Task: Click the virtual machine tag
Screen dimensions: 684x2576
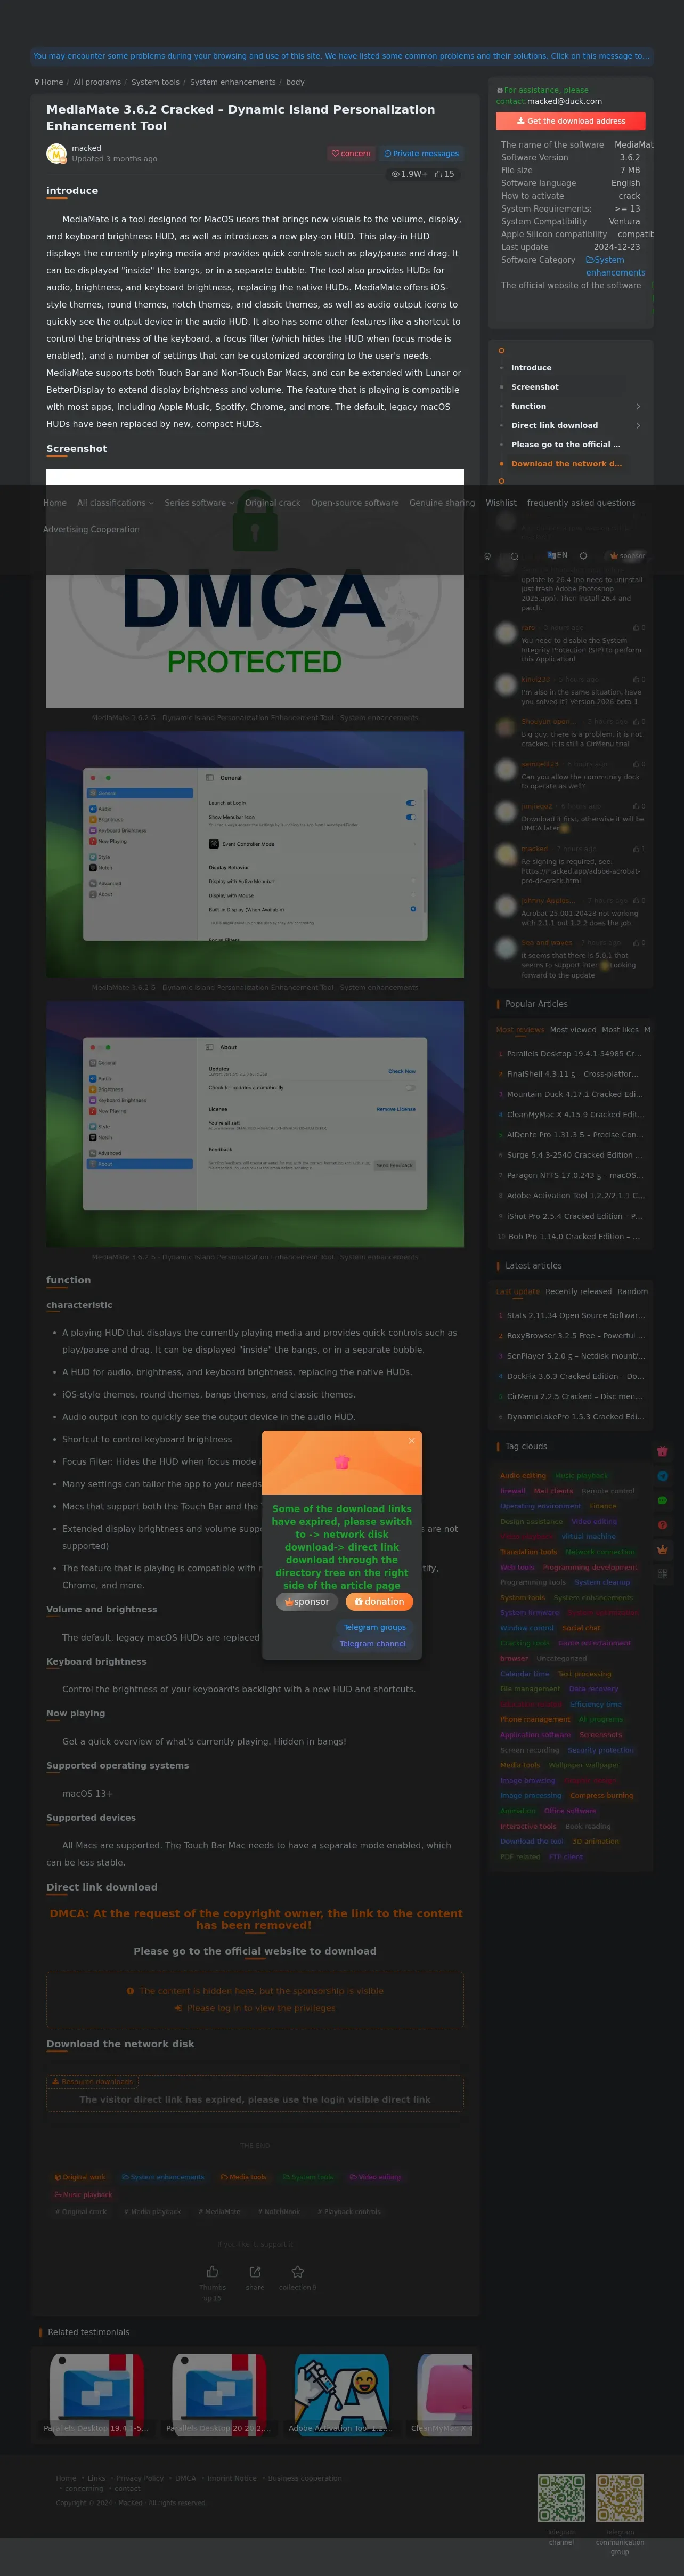Action: coord(589,1537)
